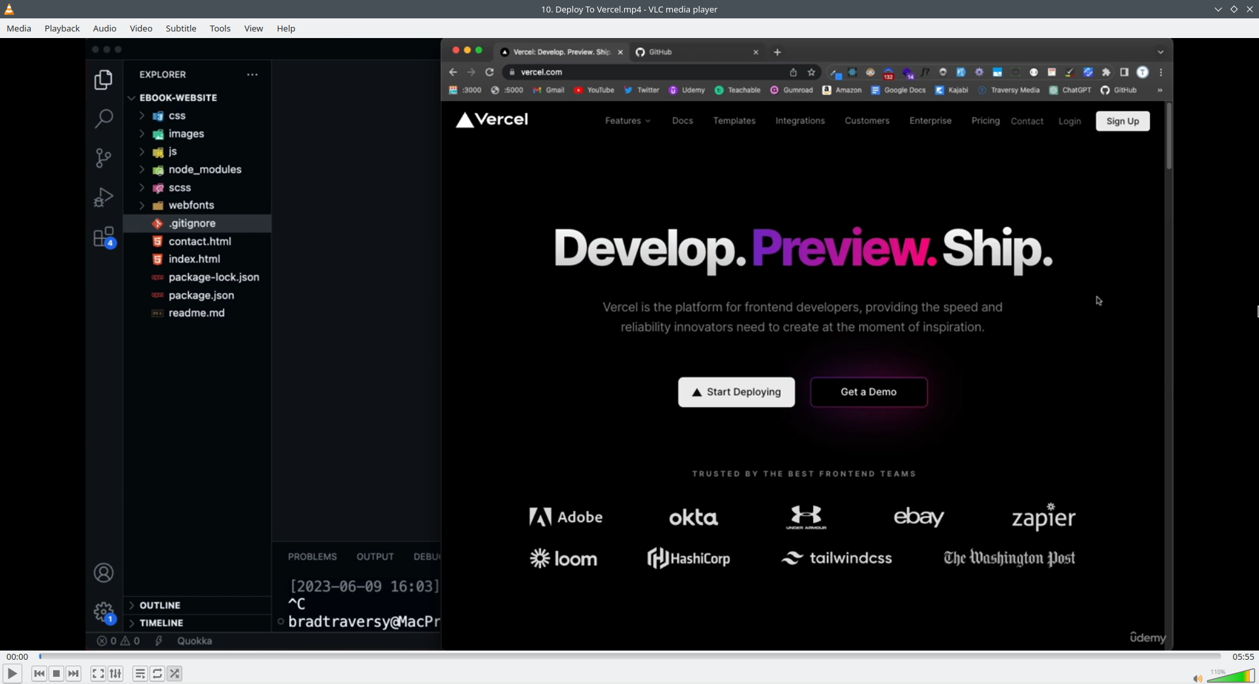Toggle loop mode in VLC
Image resolution: width=1259 pixels, height=684 pixels.
[x=157, y=674]
